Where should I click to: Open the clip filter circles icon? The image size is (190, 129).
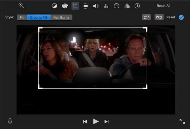(127, 6)
